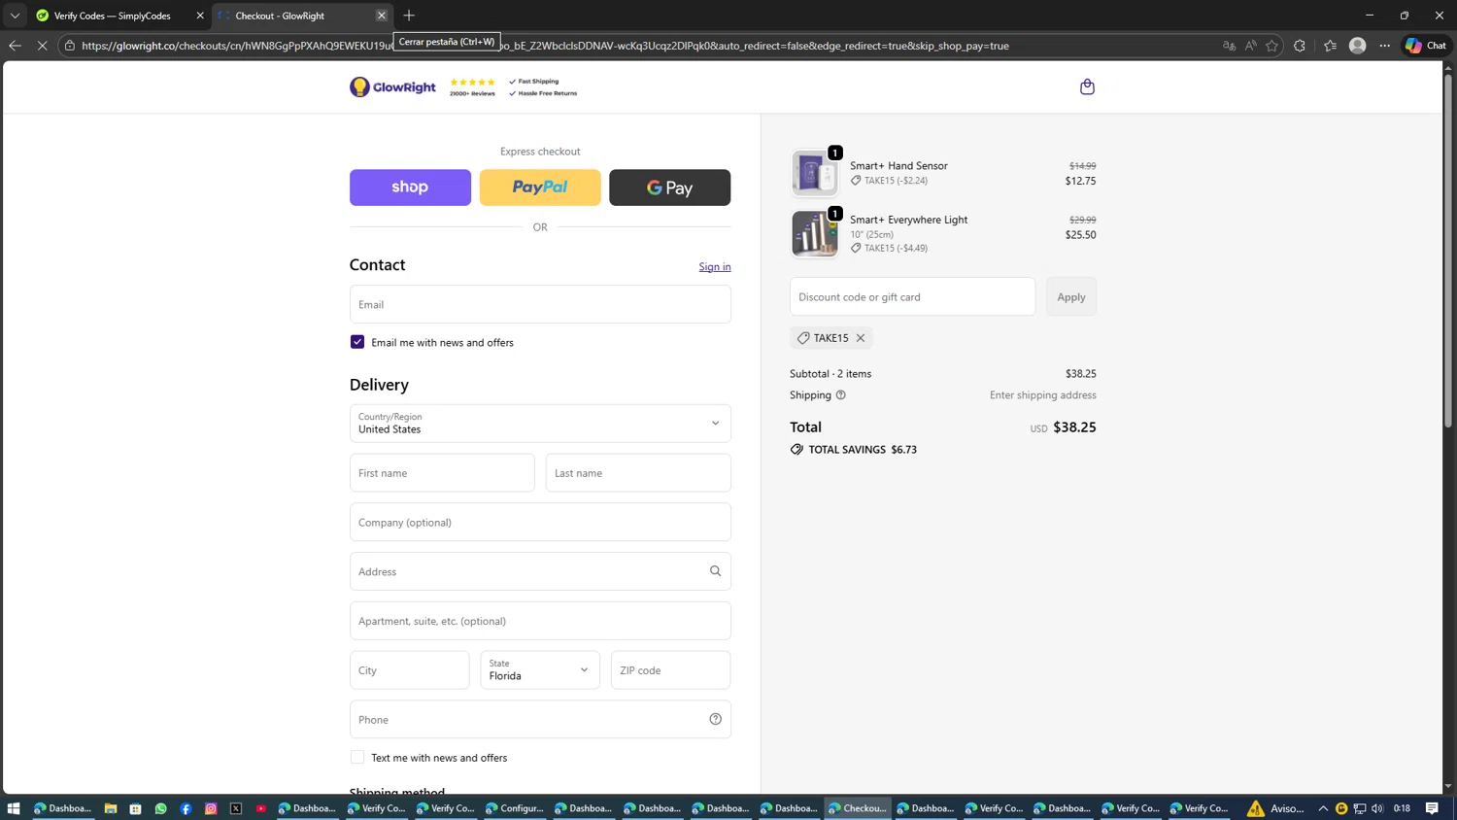Image resolution: width=1457 pixels, height=820 pixels.
Task: Click the phone field help icon
Action: pyautogui.click(x=715, y=719)
